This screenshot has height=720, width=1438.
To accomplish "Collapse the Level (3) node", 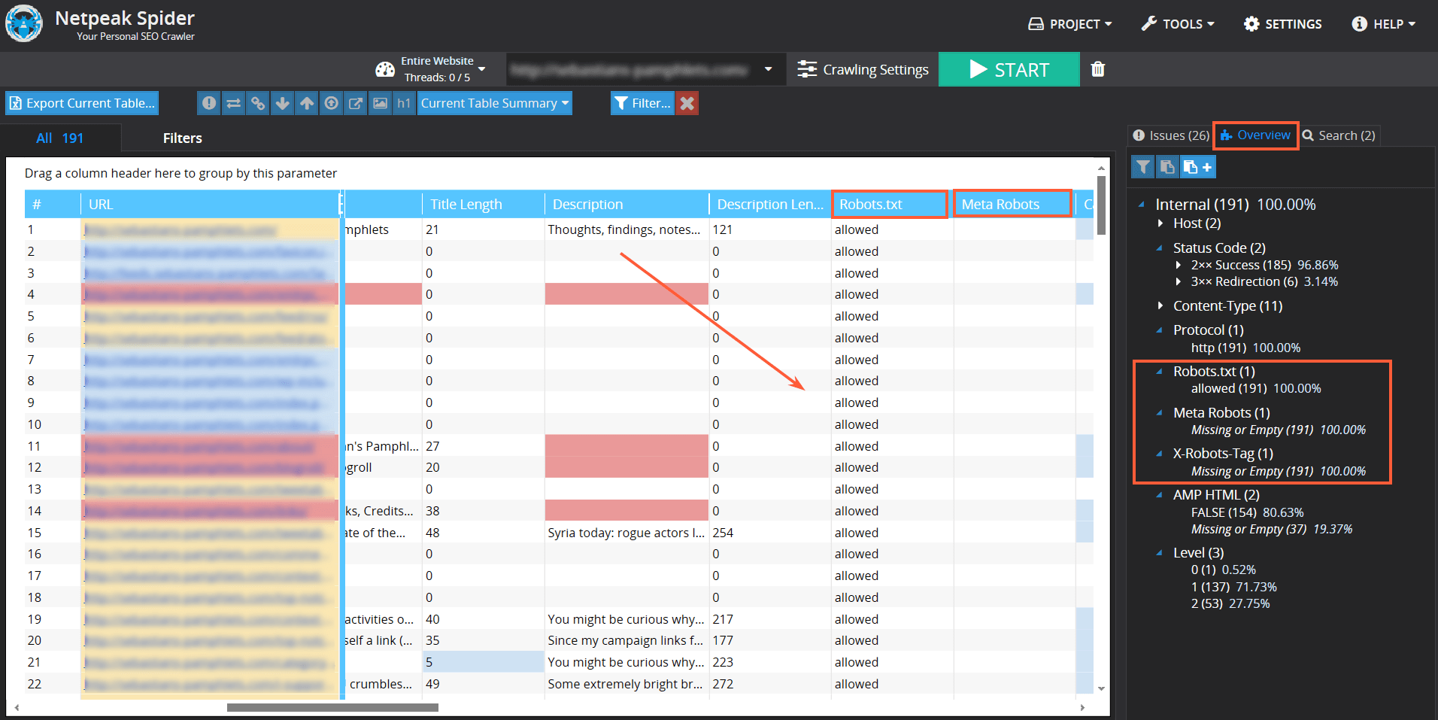I will (x=1160, y=552).
